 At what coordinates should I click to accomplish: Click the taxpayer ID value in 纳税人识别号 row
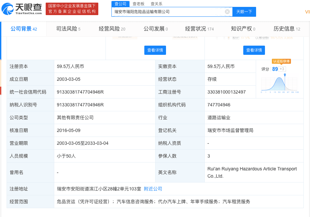point(80,105)
